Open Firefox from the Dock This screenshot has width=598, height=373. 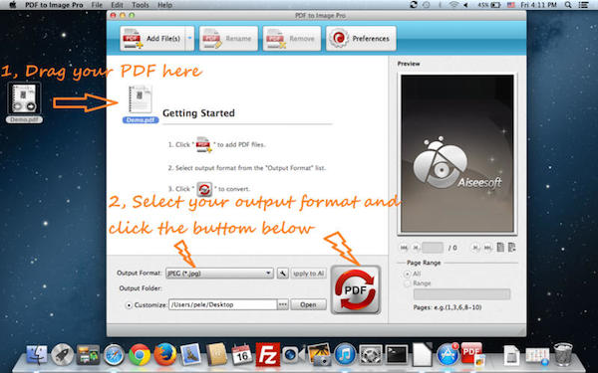(164, 354)
